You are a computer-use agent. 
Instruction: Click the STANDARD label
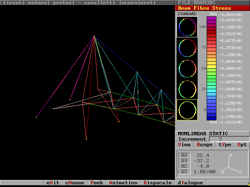point(187,14)
